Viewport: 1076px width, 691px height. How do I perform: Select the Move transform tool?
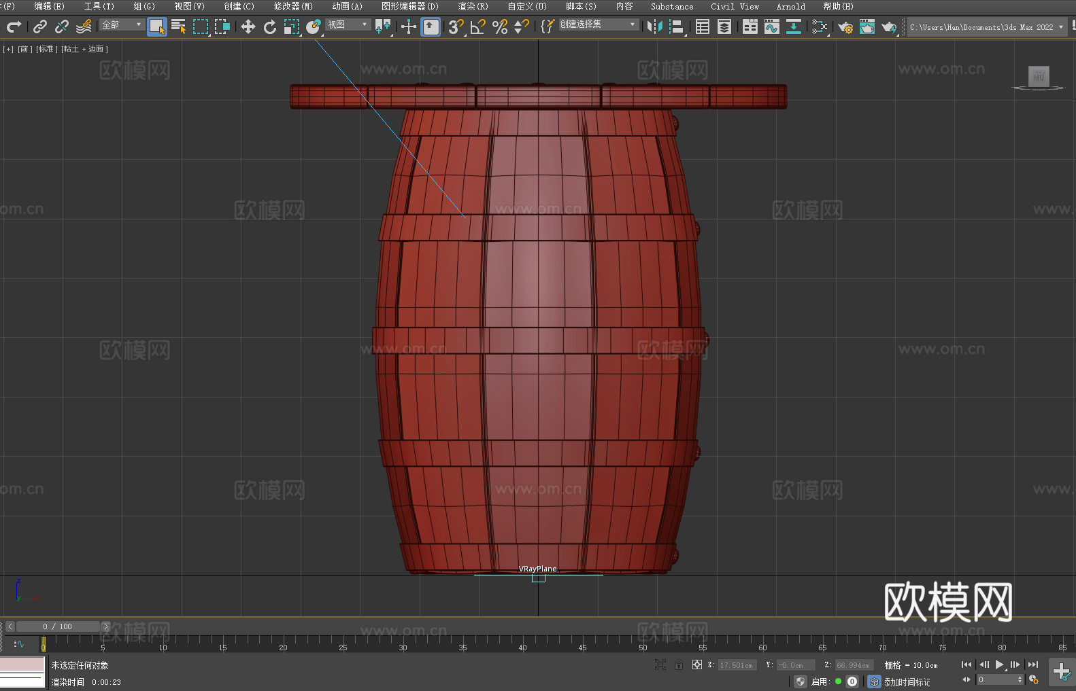click(248, 27)
